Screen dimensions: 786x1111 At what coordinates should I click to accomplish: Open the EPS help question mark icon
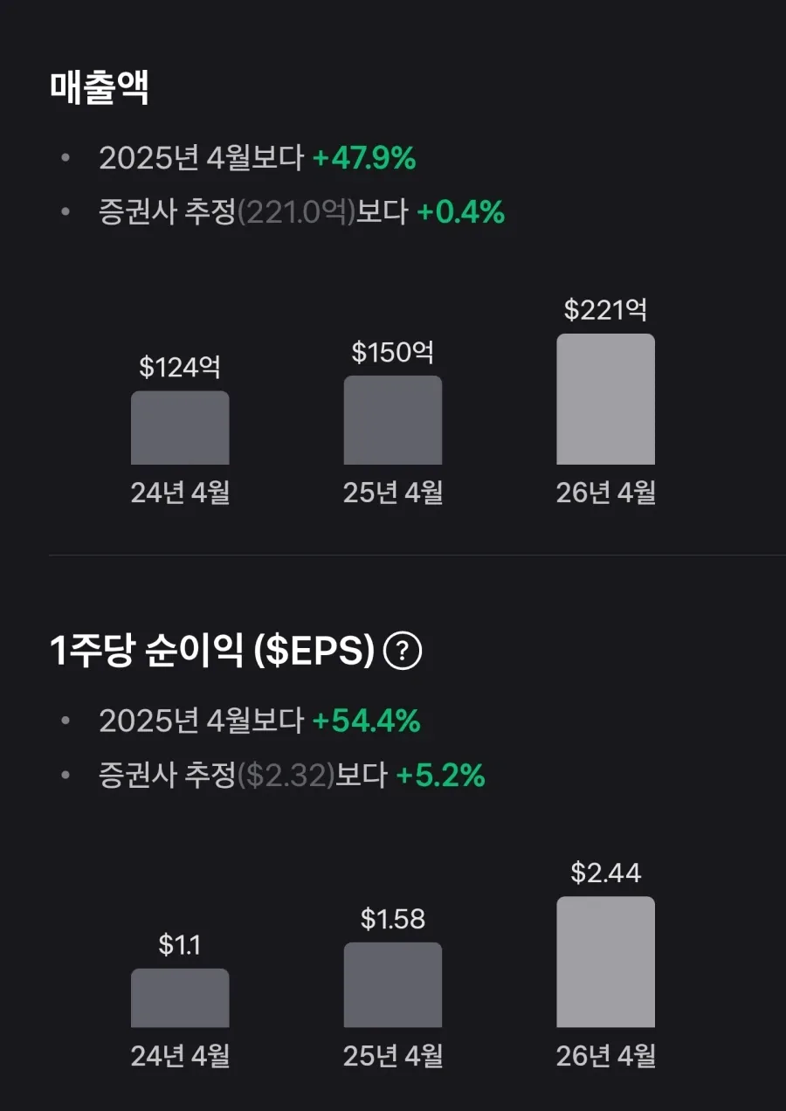pyautogui.click(x=403, y=652)
